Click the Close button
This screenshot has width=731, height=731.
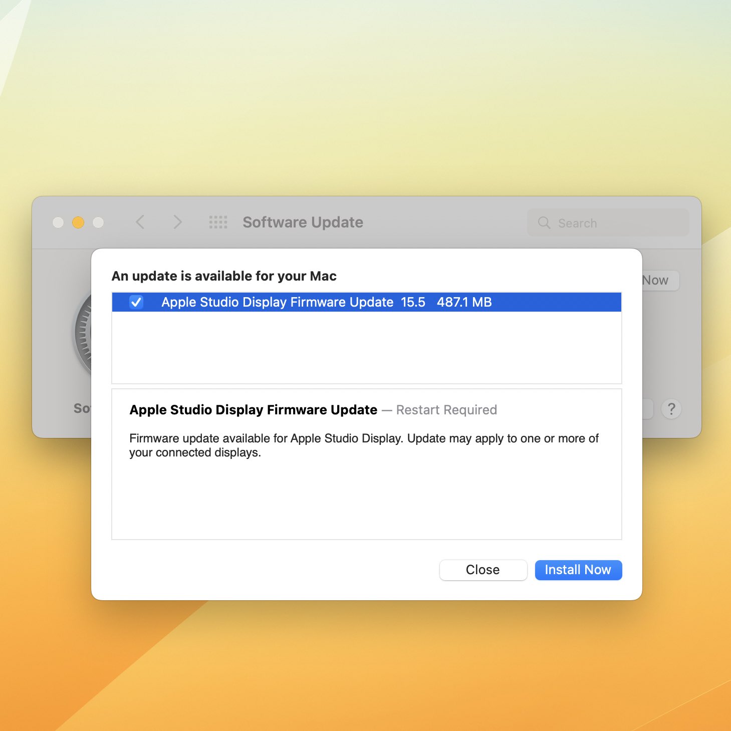[482, 570]
